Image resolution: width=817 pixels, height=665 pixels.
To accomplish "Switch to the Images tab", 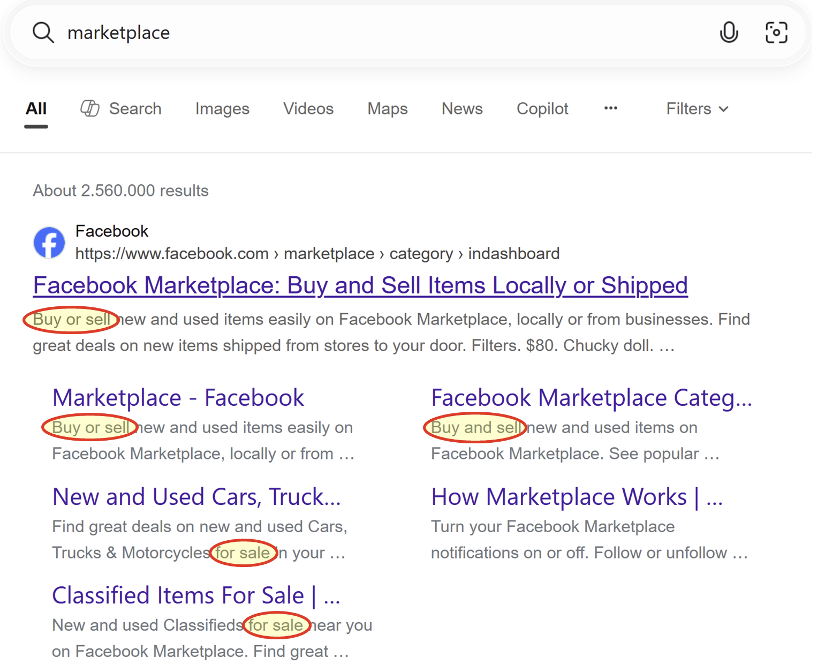I will [222, 109].
